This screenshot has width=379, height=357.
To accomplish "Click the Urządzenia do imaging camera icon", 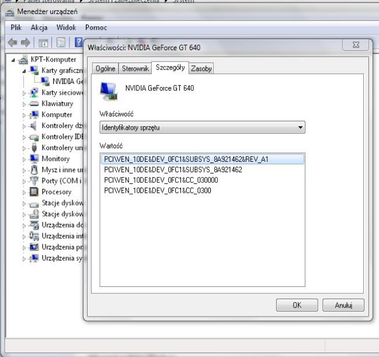I will pos(34,225).
